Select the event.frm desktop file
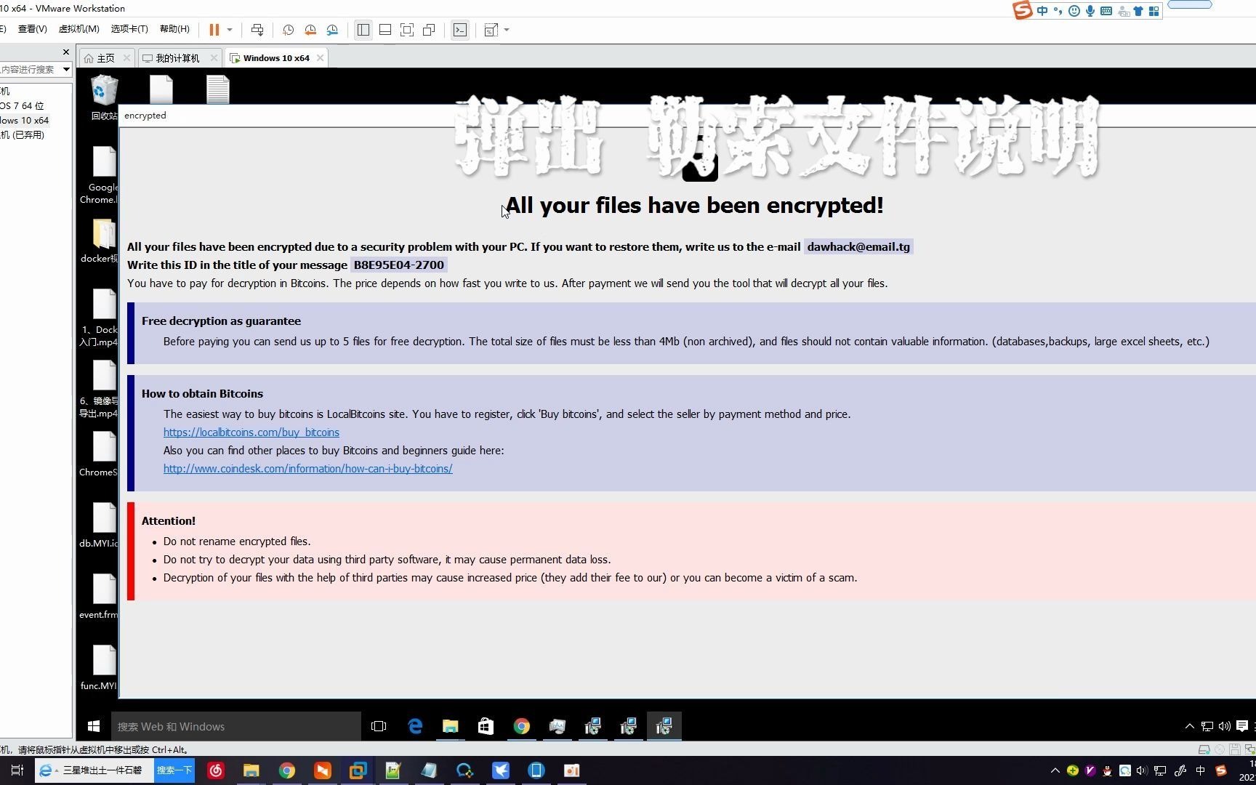The width and height of the screenshot is (1256, 785). [100, 597]
